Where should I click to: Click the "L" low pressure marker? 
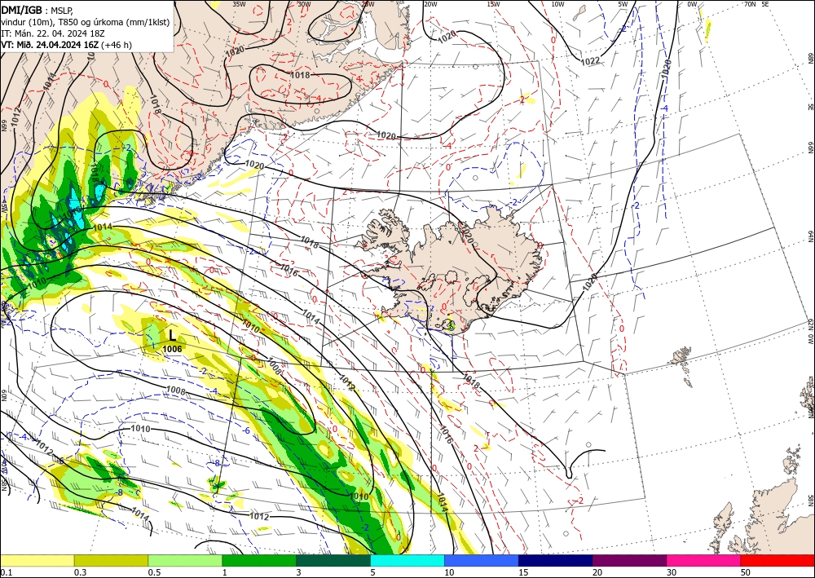click(173, 335)
